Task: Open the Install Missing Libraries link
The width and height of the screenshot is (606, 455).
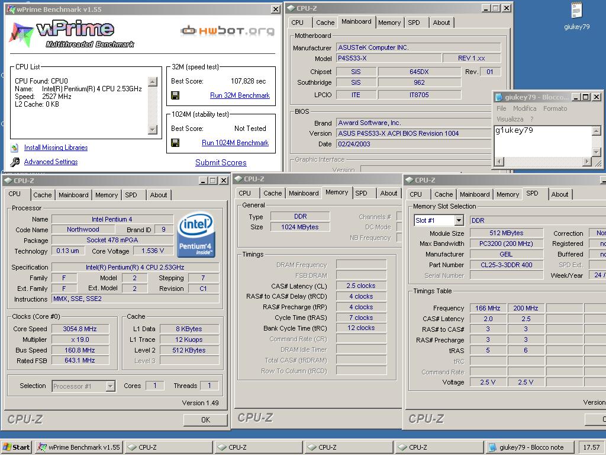Action: click(56, 148)
